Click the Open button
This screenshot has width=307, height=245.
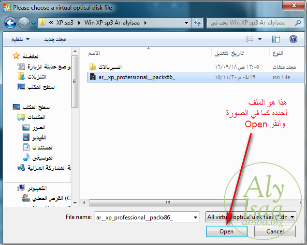tap(226, 231)
